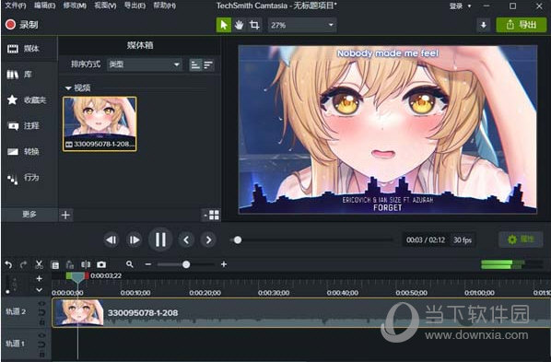Add a new track with the plus icon
The image size is (551, 362).
pyautogui.click(x=40, y=279)
